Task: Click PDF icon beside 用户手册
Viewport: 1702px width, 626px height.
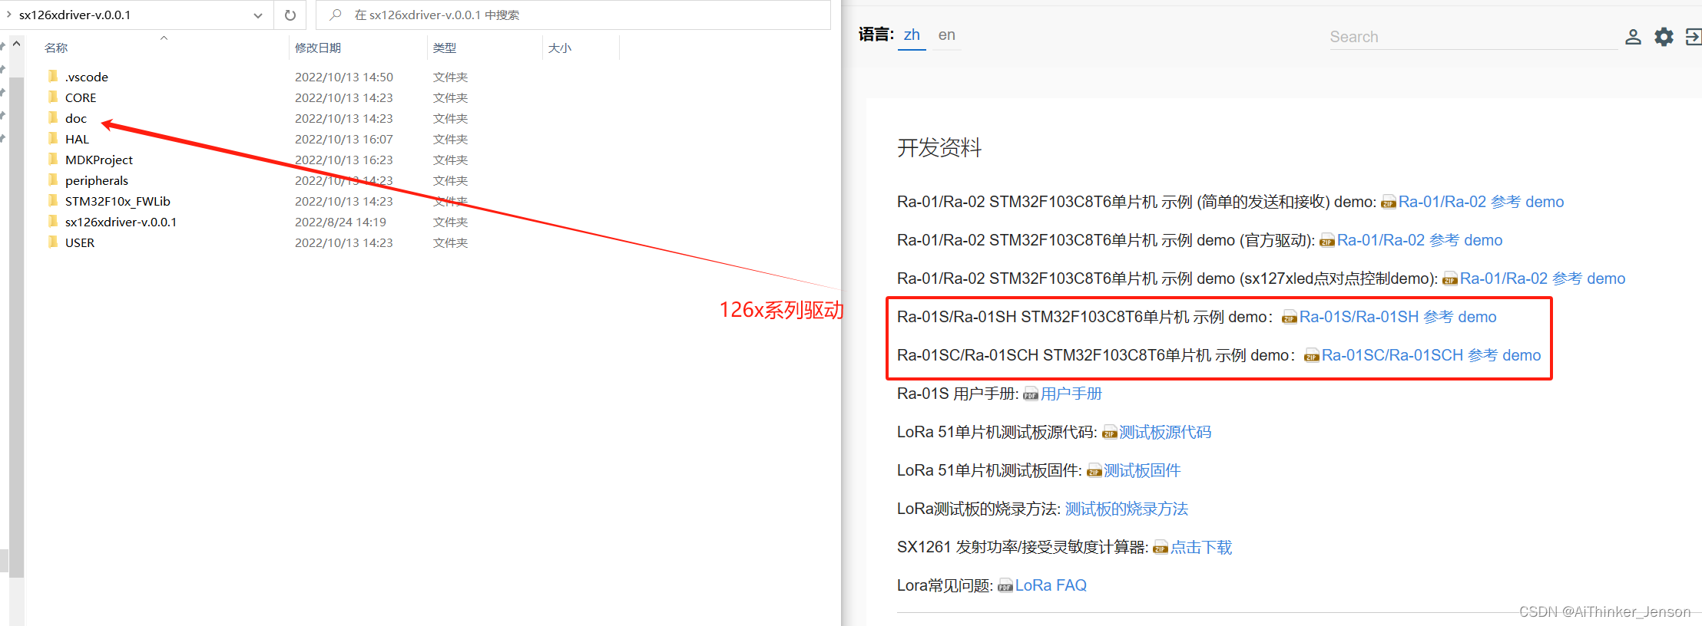Action: click(1031, 394)
